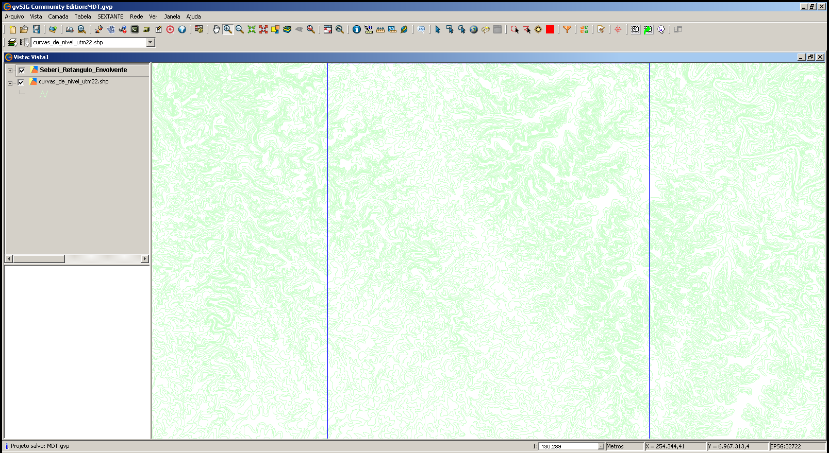The image size is (829, 453).
Task: Toggle visibility of Seberi_Retangulo_Envolvente layer
Action: tap(22, 71)
